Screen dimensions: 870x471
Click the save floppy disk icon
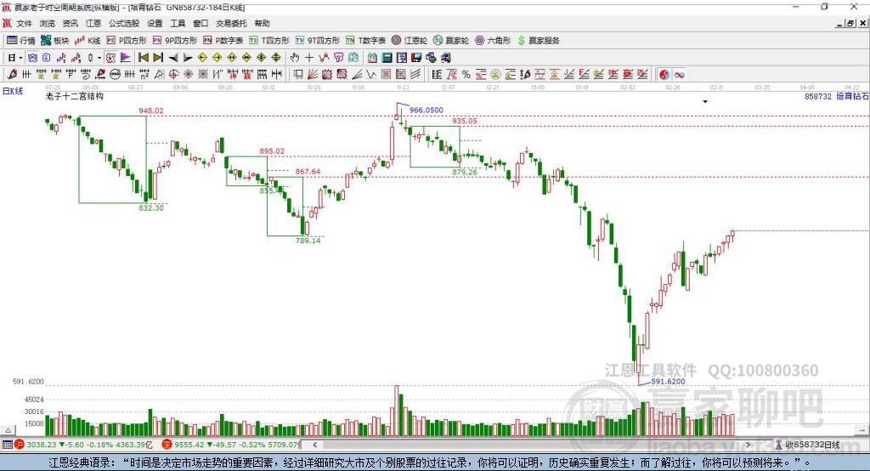point(416,57)
